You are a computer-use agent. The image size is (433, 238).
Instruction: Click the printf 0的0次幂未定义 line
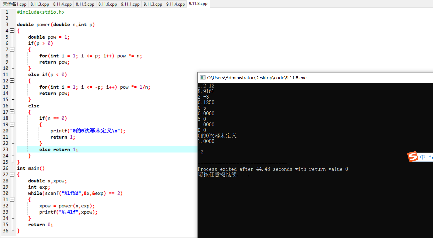[88, 131]
